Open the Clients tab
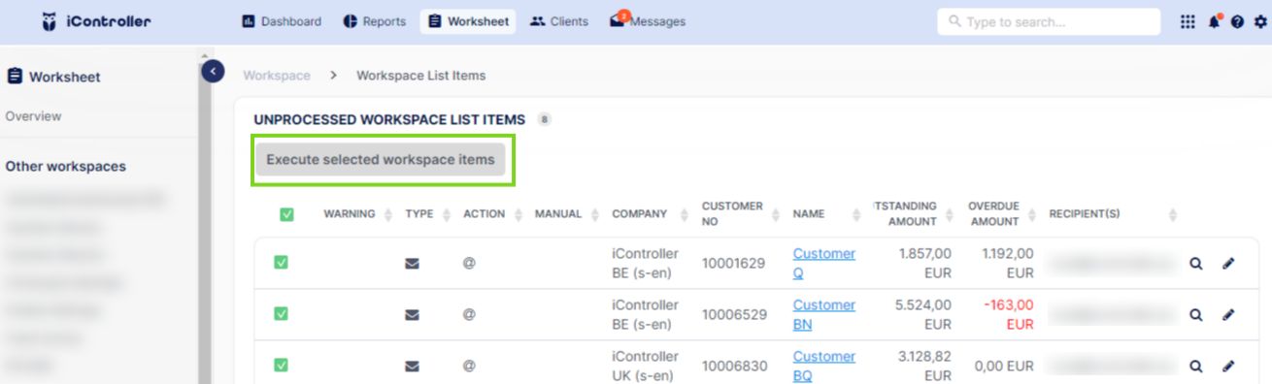 tap(559, 21)
